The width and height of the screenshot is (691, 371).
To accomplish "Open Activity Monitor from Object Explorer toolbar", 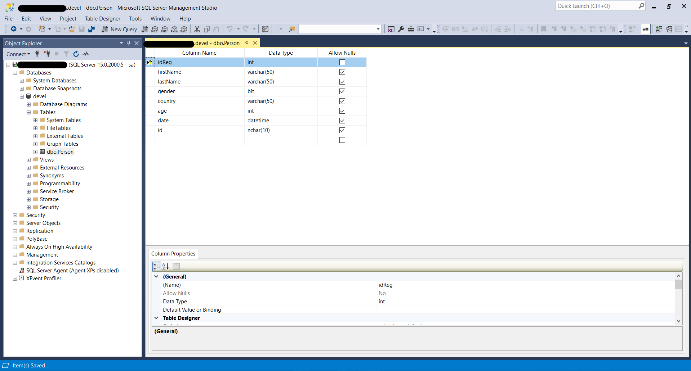I will tap(86, 54).
